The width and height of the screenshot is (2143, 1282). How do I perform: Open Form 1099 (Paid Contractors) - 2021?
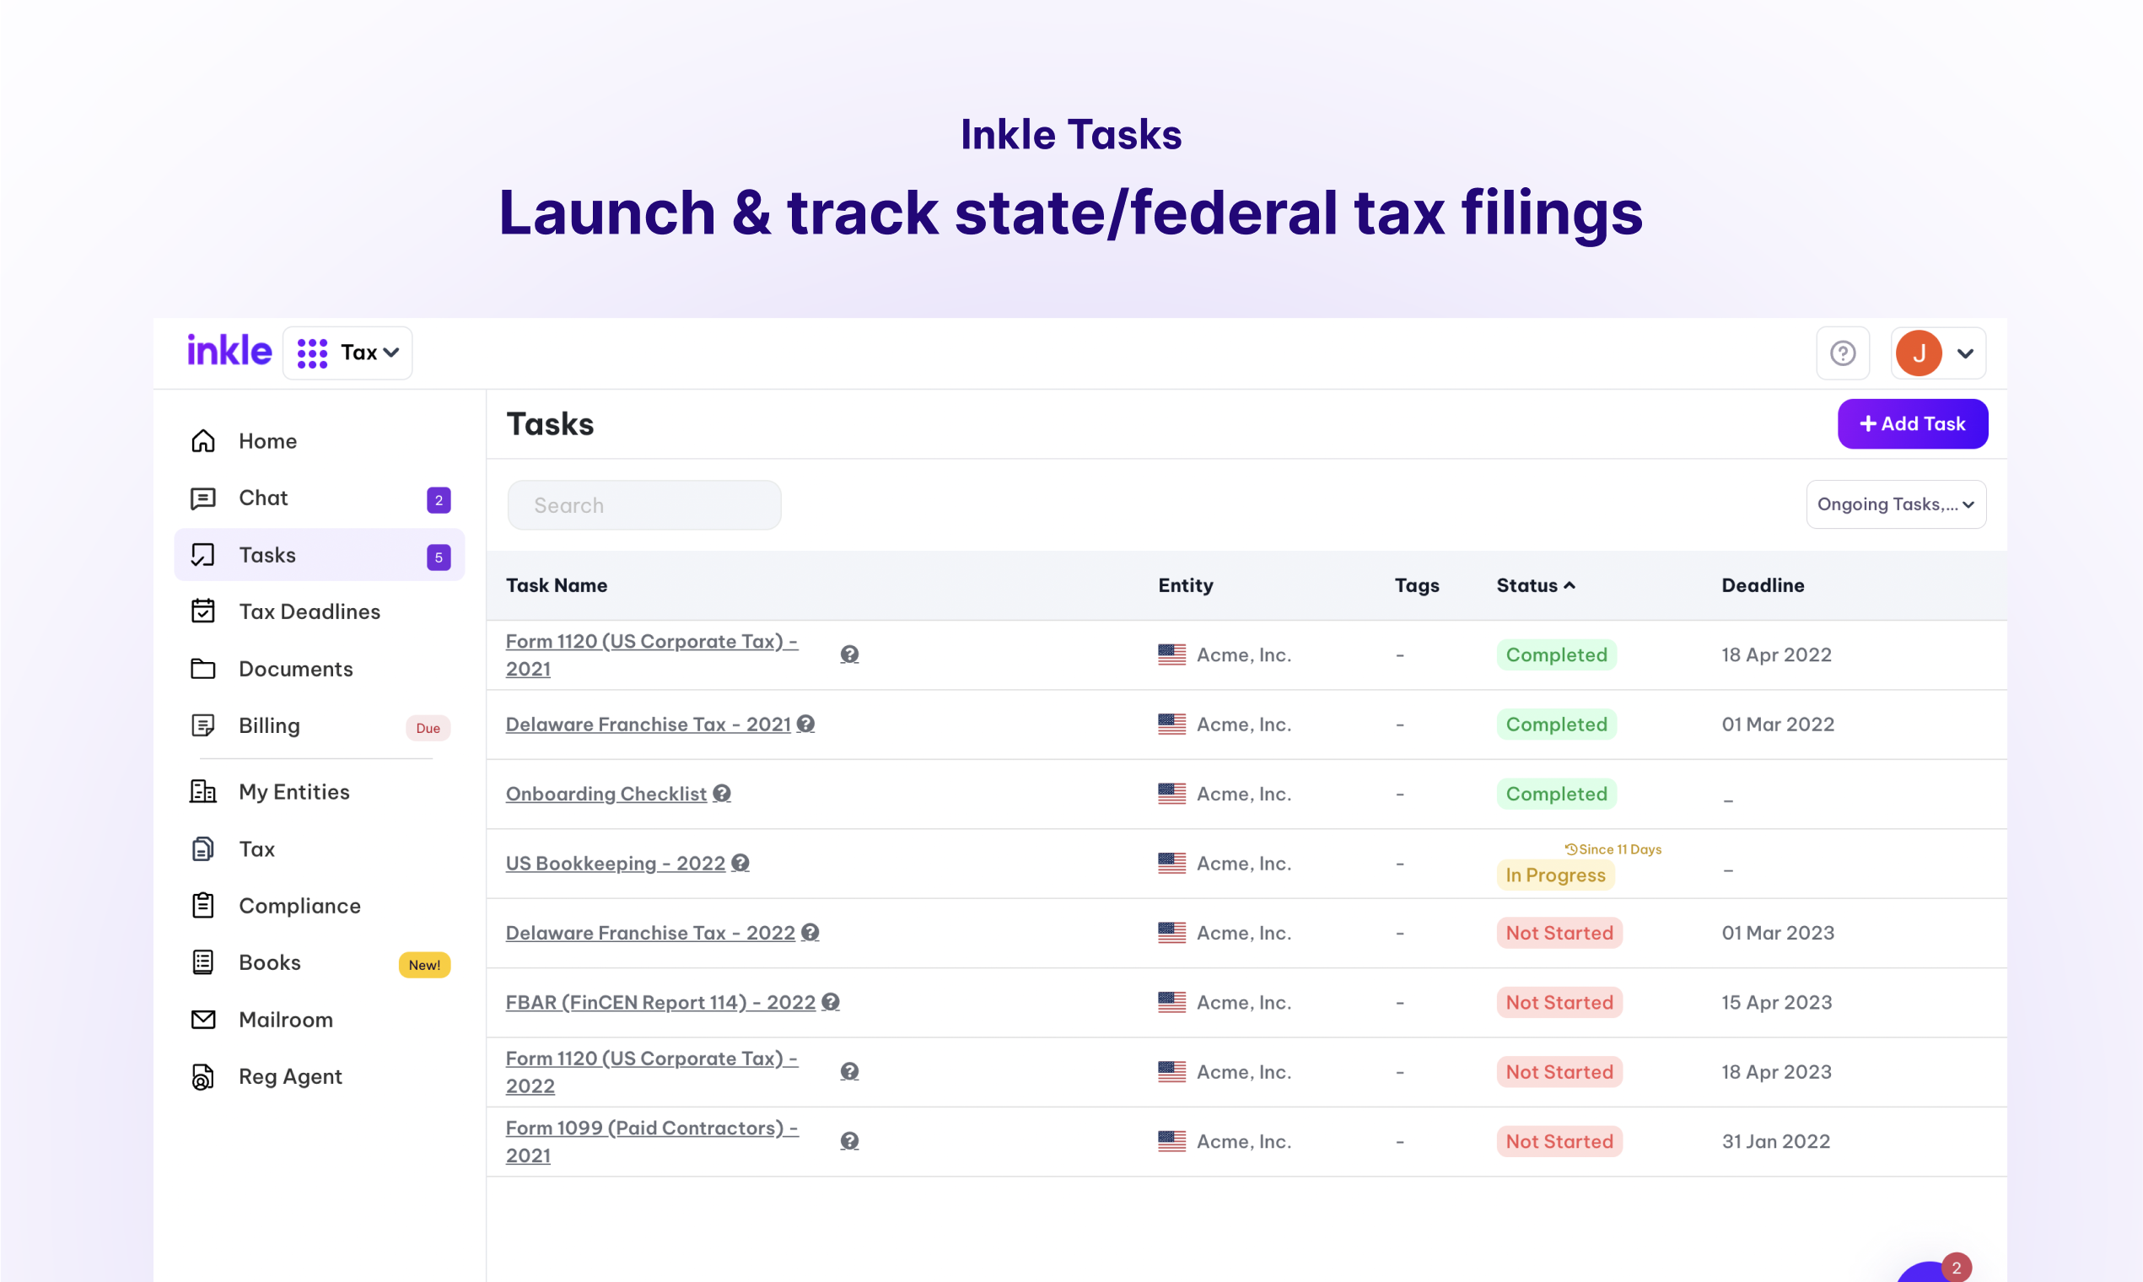[x=652, y=1142]
